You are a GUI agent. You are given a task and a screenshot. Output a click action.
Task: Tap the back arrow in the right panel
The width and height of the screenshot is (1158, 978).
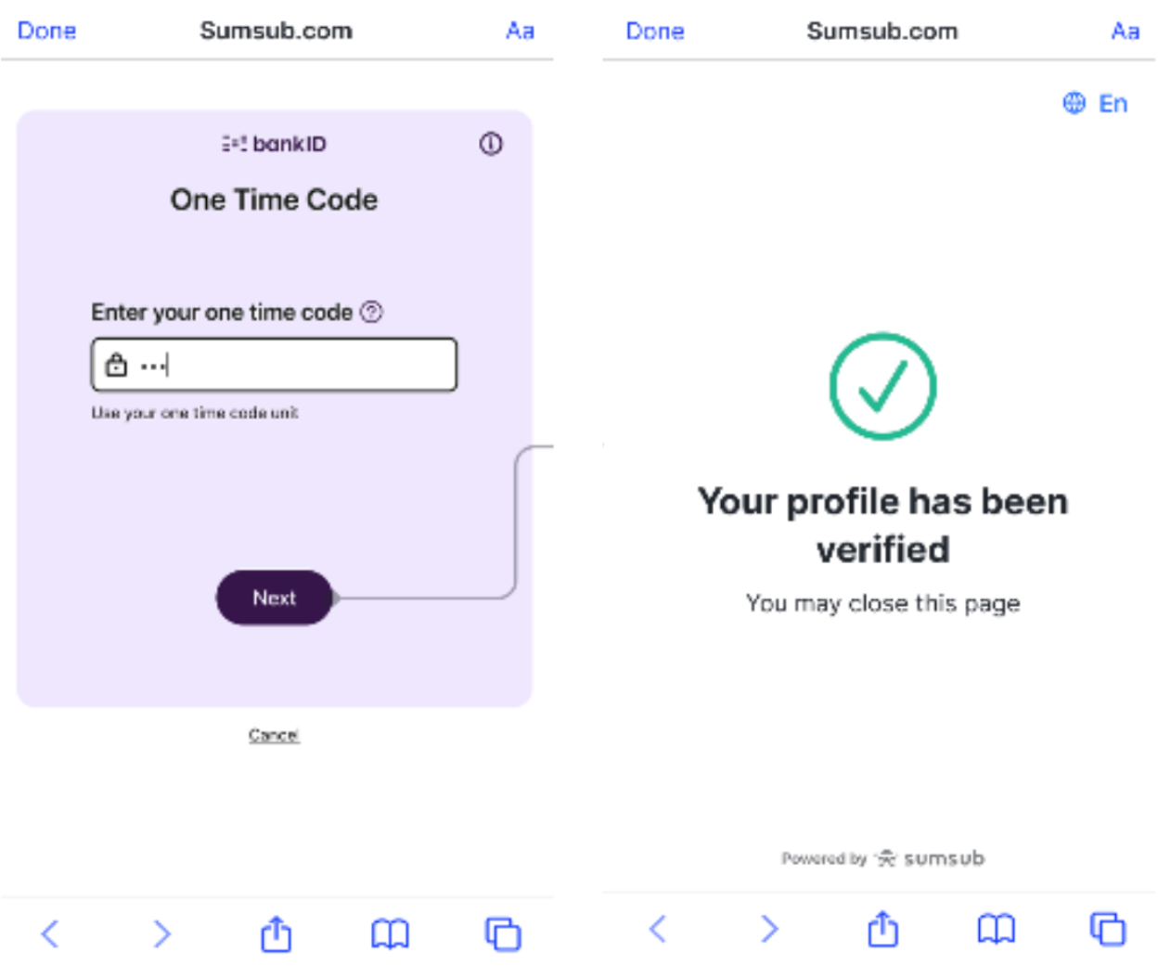[x=658, y=928]
